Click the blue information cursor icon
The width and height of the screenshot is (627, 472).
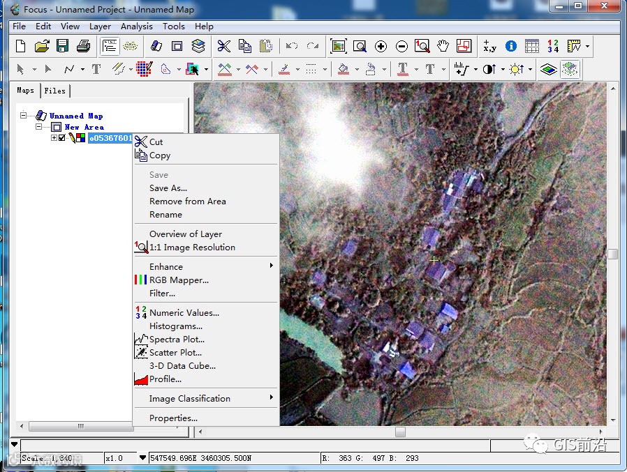click(x=511, y=46)
